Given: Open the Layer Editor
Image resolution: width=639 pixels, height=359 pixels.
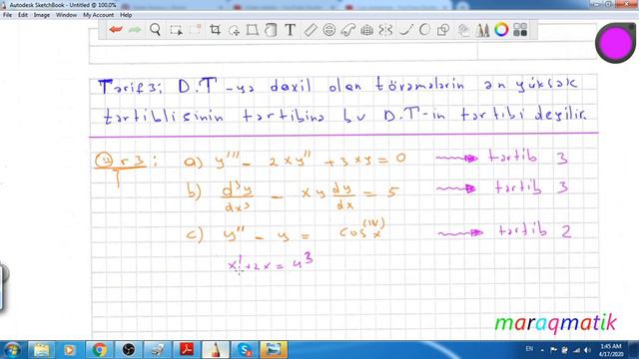Looking at the screenshot, I should pos(463,30).
